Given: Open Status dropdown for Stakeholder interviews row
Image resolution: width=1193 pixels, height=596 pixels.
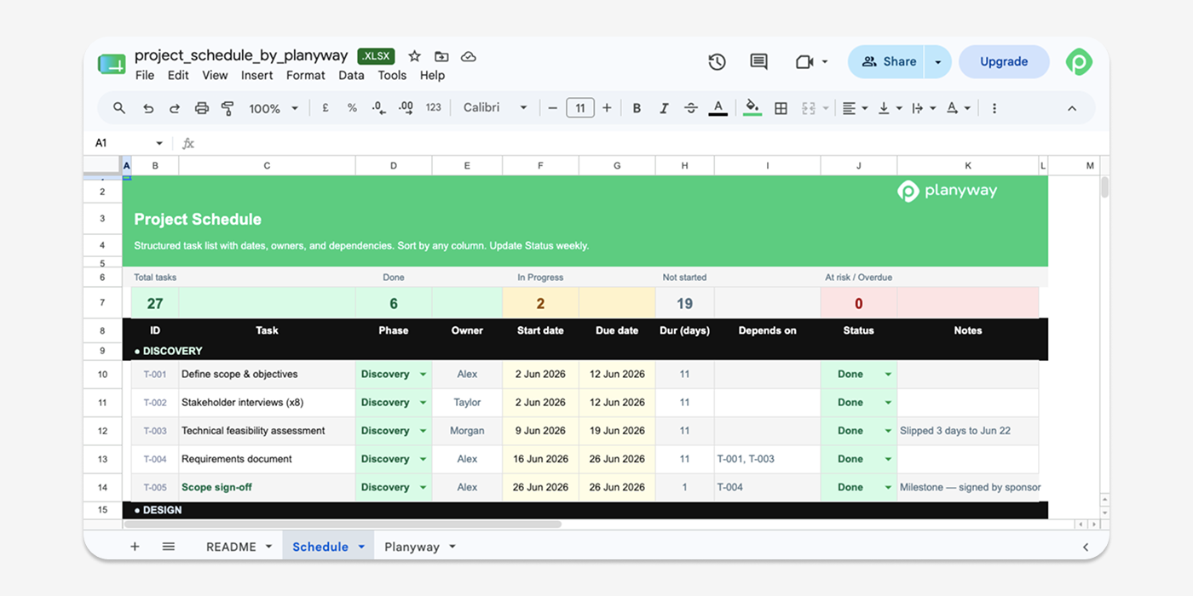Looking at the screenshot, I should (888, 403).
